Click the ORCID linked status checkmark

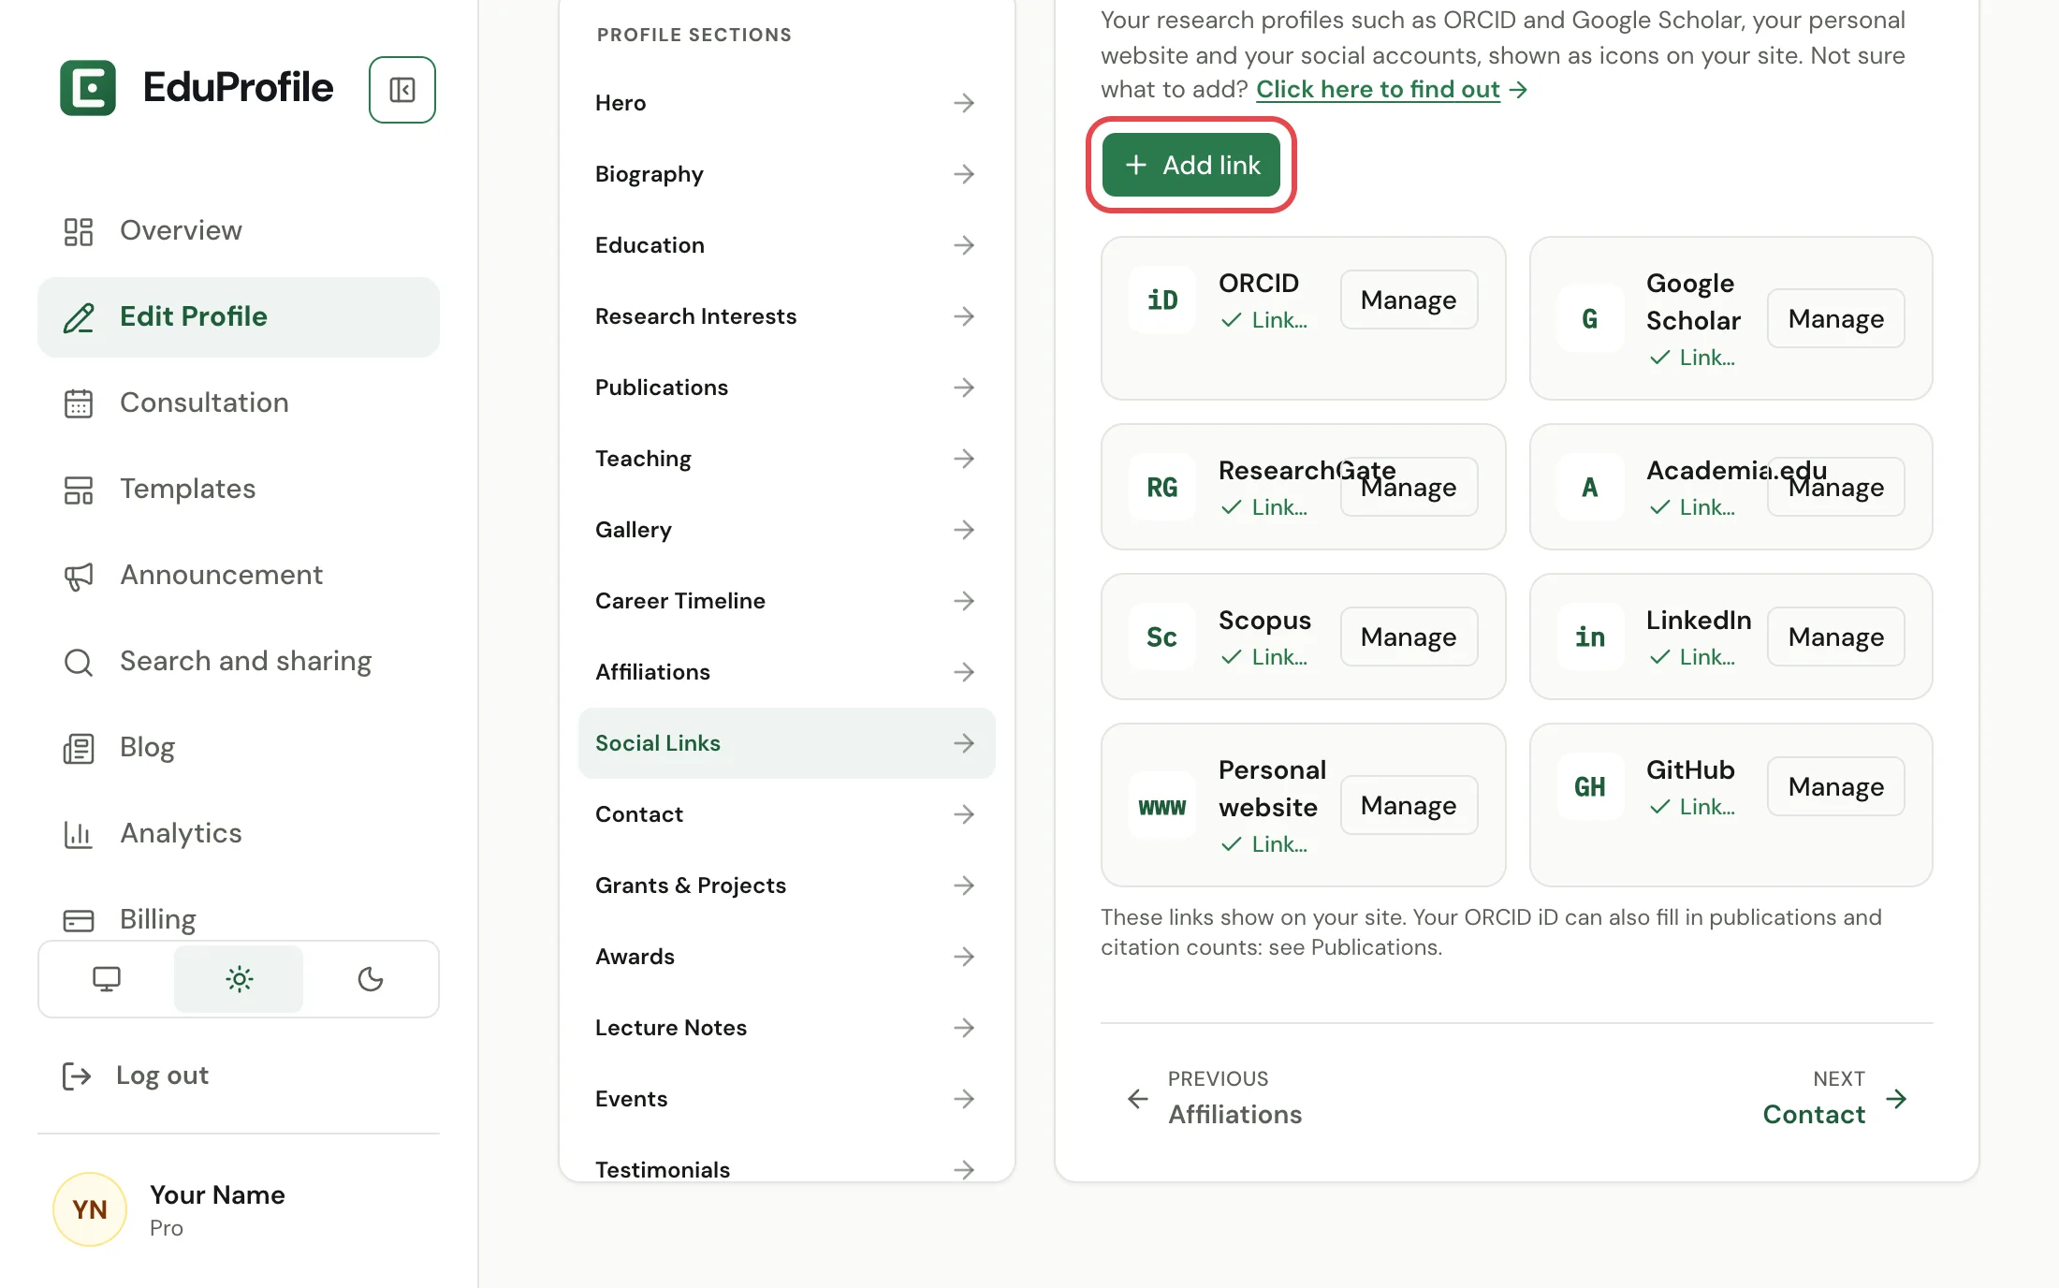pos(1232,320)
